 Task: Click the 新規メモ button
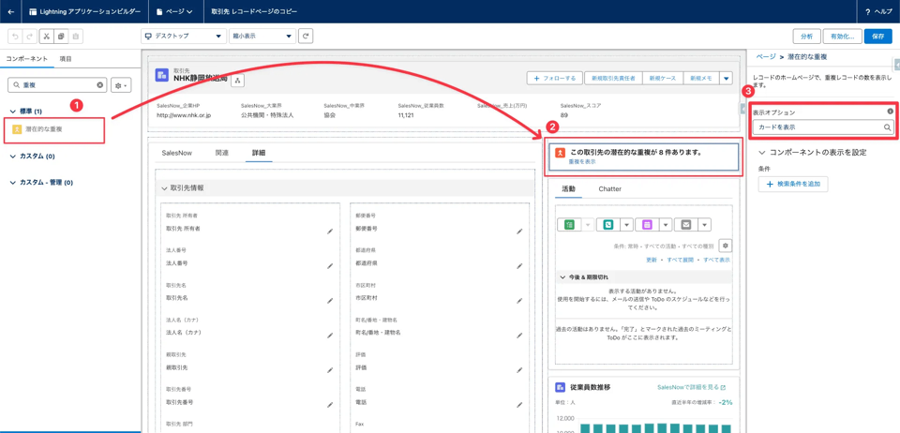pyautogui.click(x=701, y=79)
